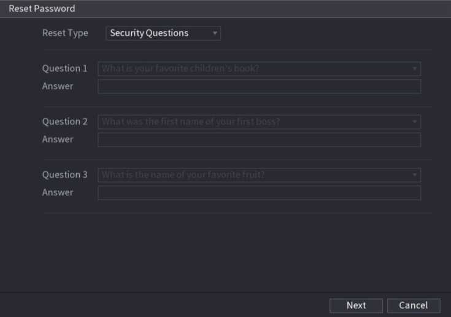Image resolution: width=451 pixels, height=317 pixels.
Task: Click the Question 3 label
Action: point(64,175)
